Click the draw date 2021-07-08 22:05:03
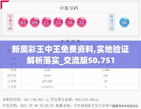The width and height of the screenshot is (141, 109). click(x=37, y=106)
